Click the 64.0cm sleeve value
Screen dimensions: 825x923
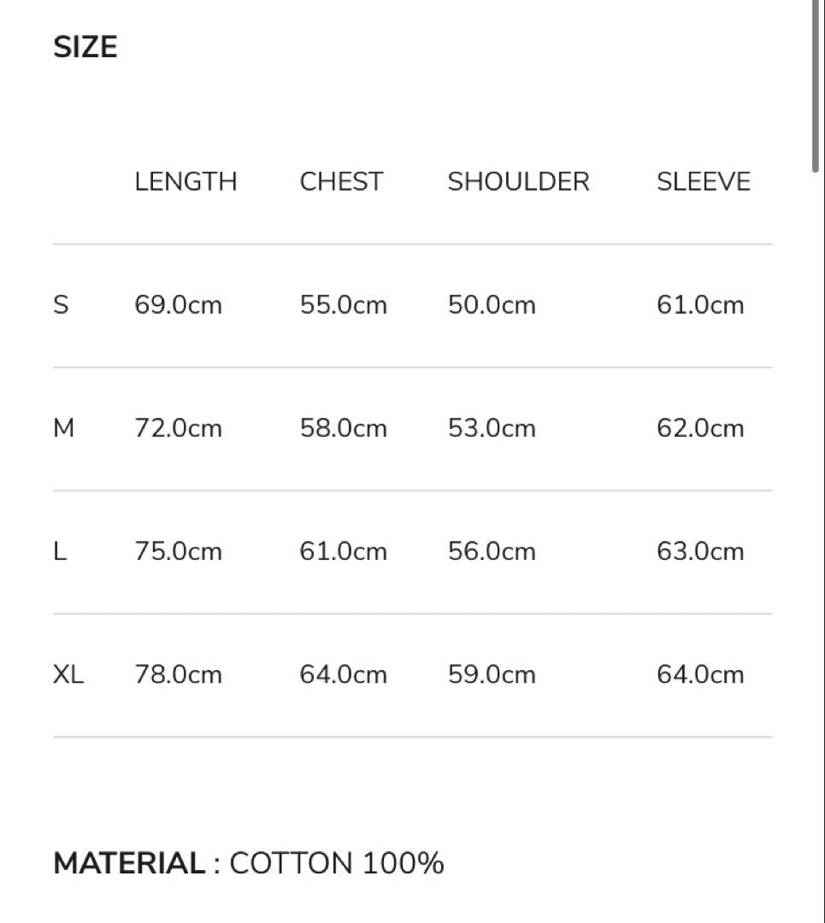click(x=700, y=674)
